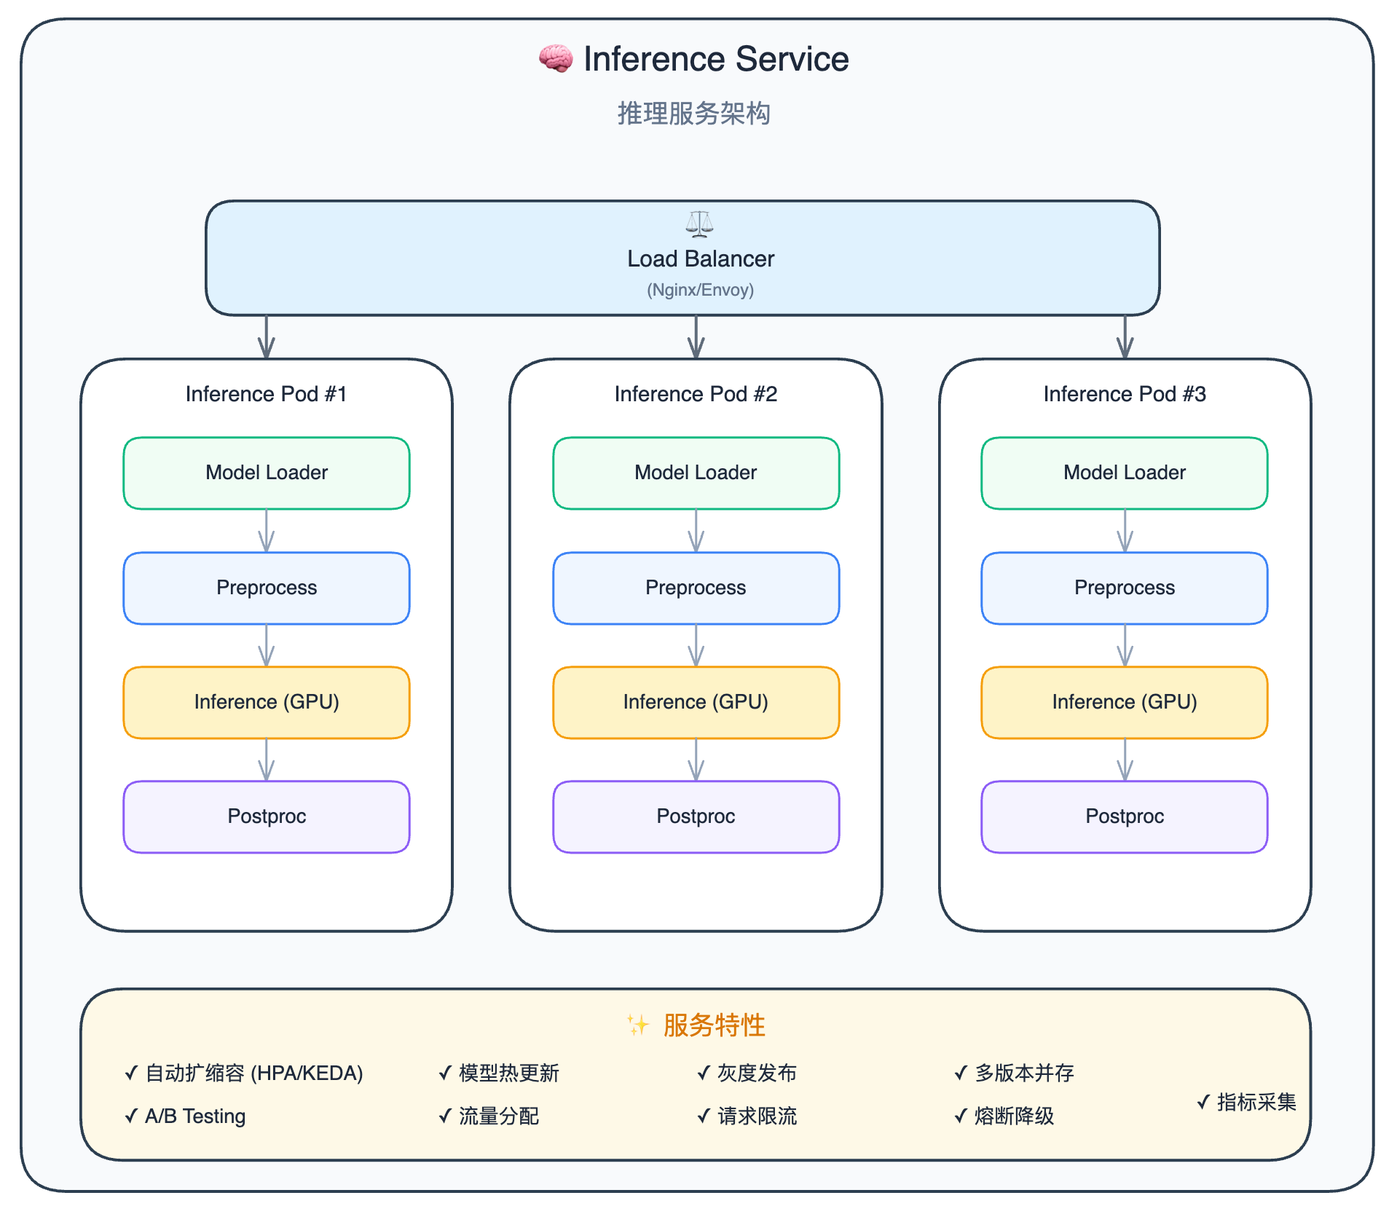Click the 灰度发布 feature
The height and width of the screenshot is (1206, 1397).
pos(747,1073)
